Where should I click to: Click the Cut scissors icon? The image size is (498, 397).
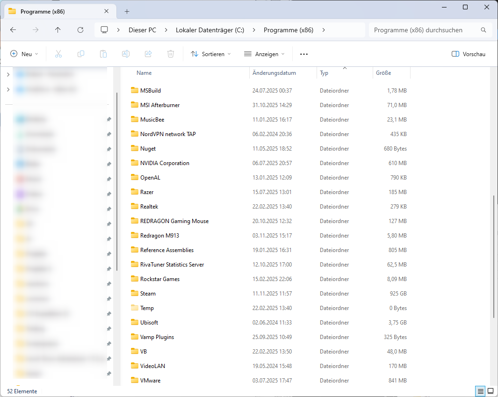click(58, 54)
